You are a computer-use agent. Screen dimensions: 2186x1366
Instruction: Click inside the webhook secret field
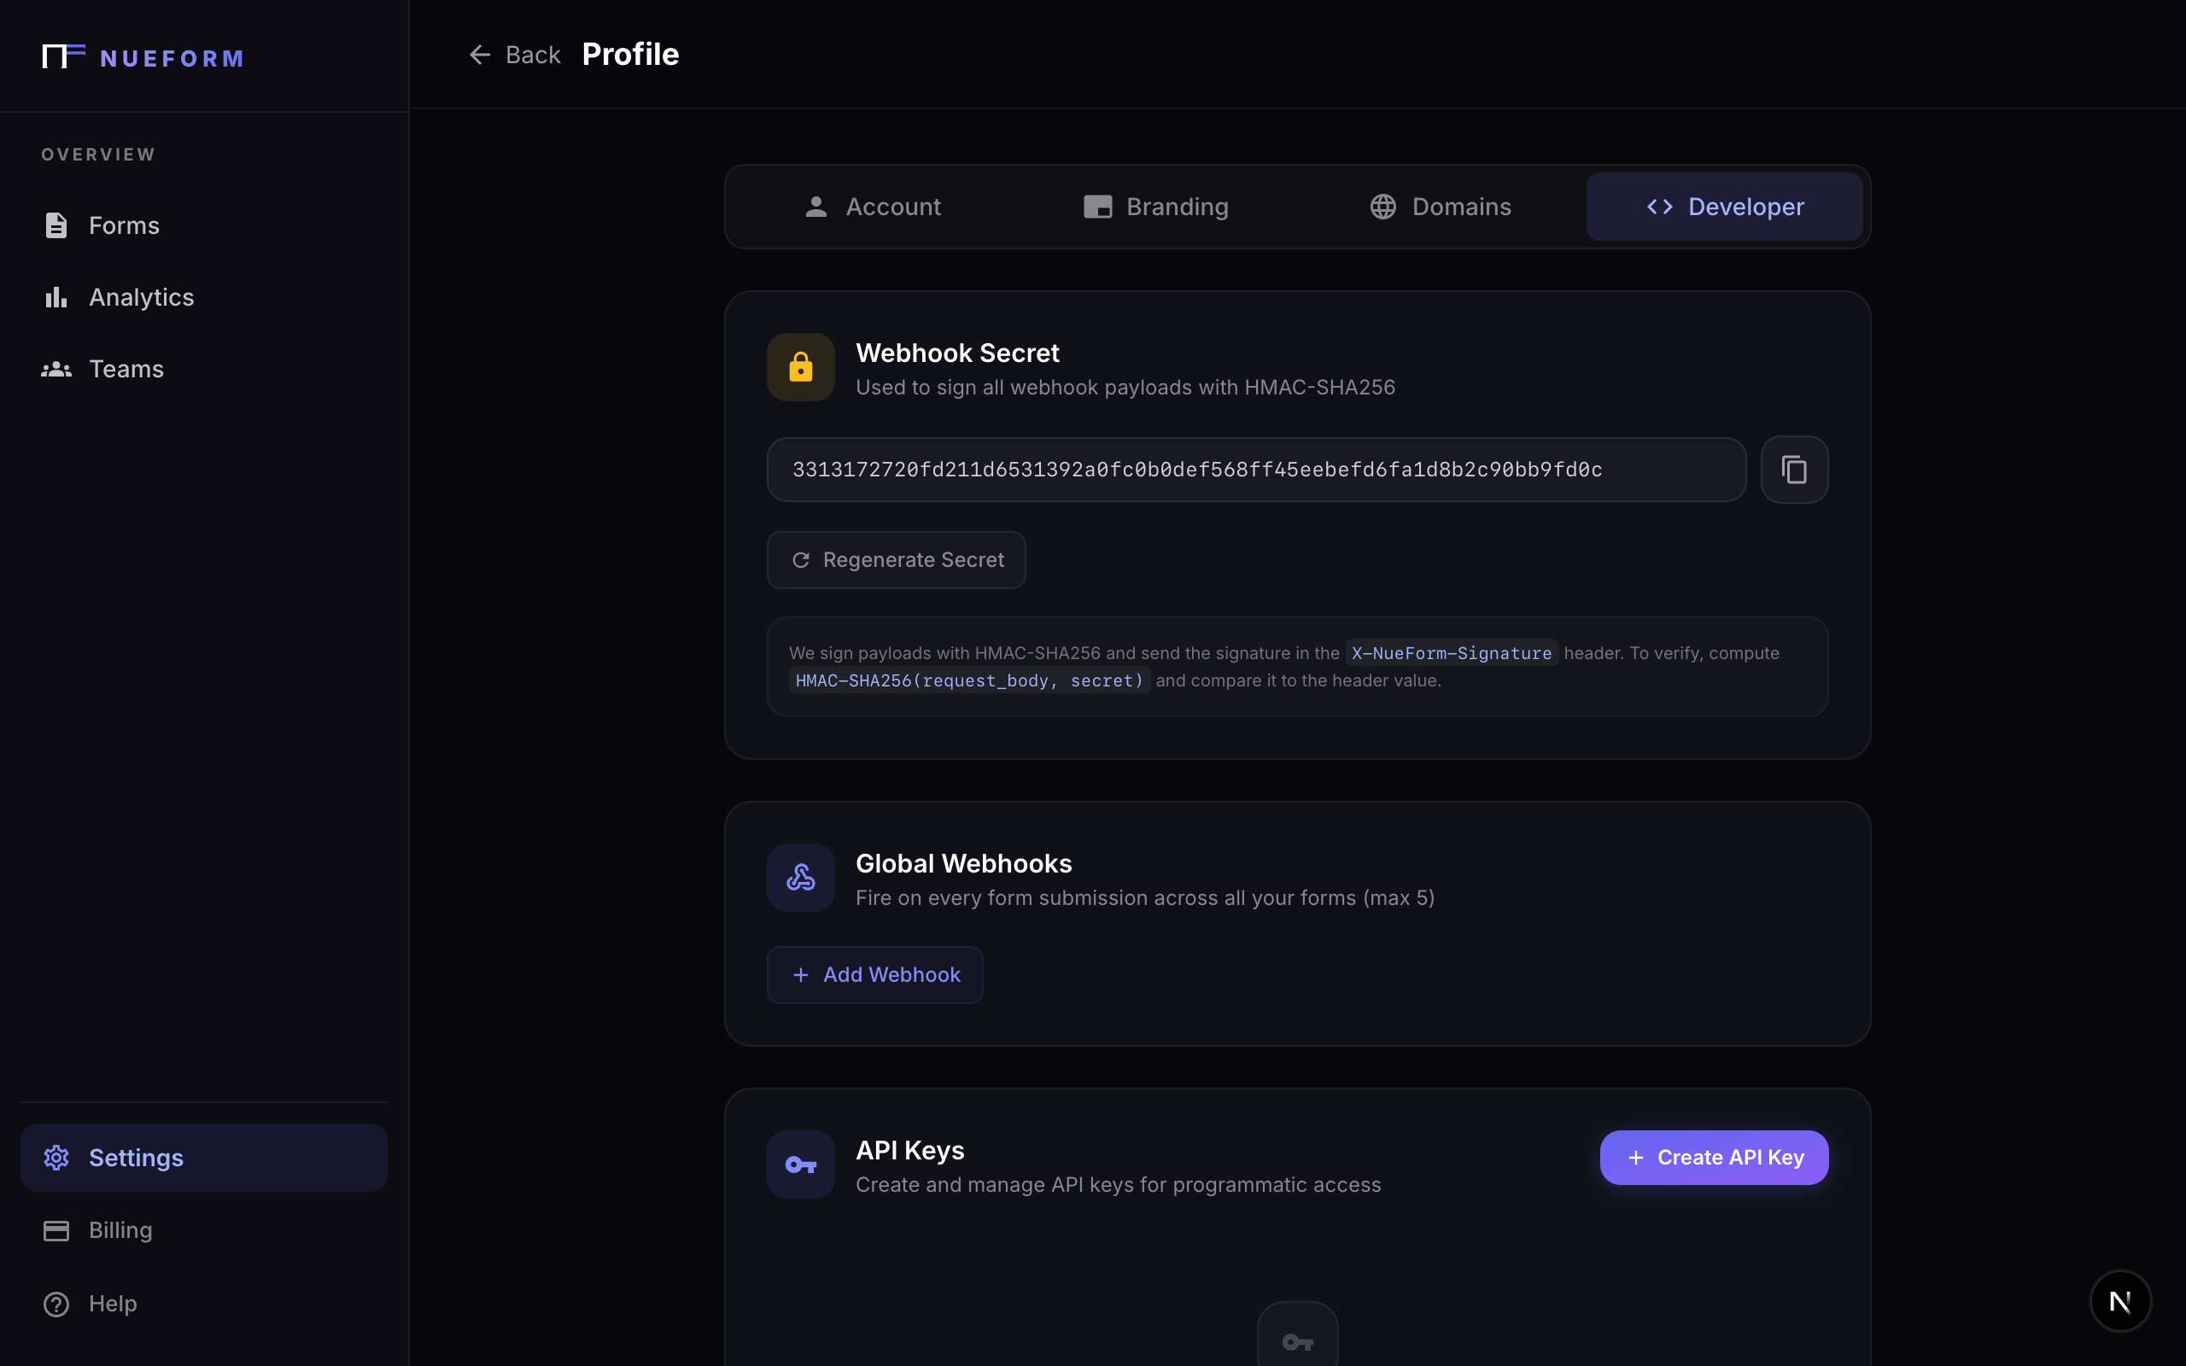pyautogui.click(x=1255, y=470)
